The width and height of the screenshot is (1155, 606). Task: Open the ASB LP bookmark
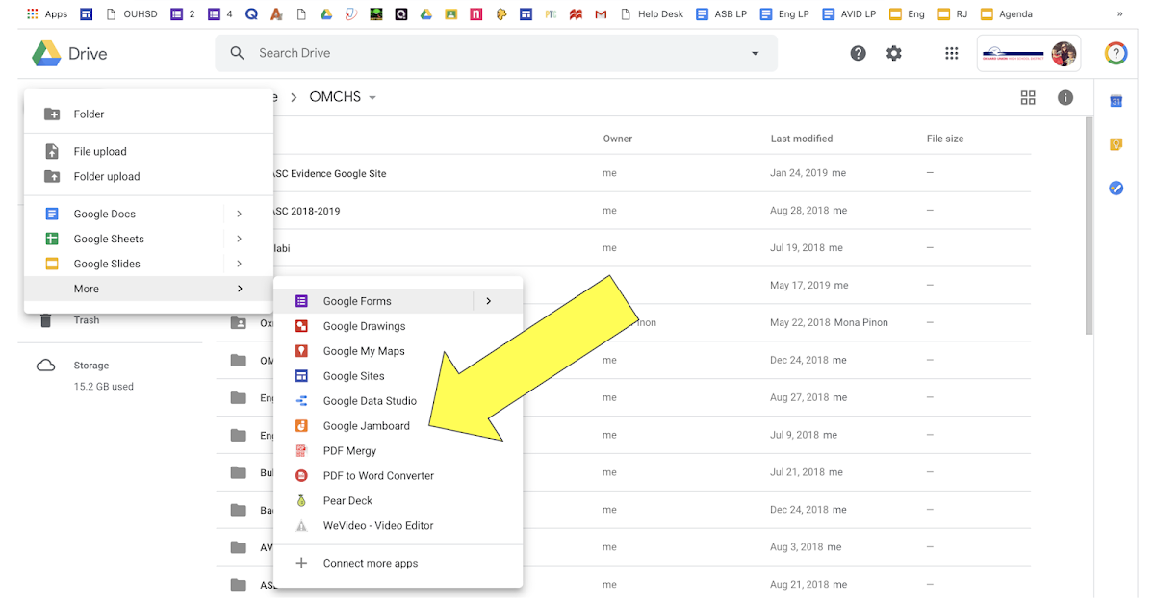(722, 14)
